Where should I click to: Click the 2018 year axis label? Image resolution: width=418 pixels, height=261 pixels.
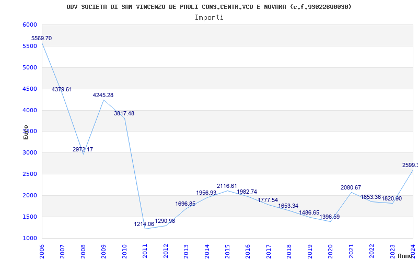[x=289, y=252]
